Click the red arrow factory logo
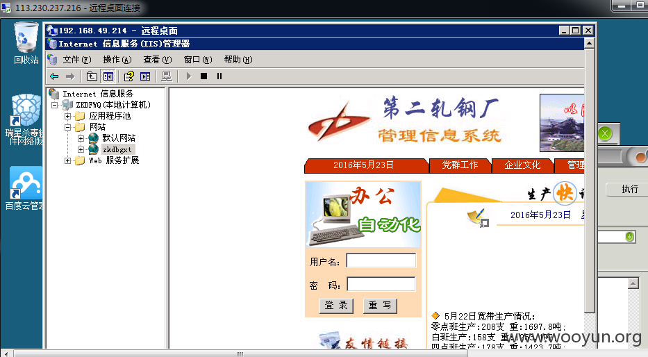648x357 pixels. tap(338, 121)
